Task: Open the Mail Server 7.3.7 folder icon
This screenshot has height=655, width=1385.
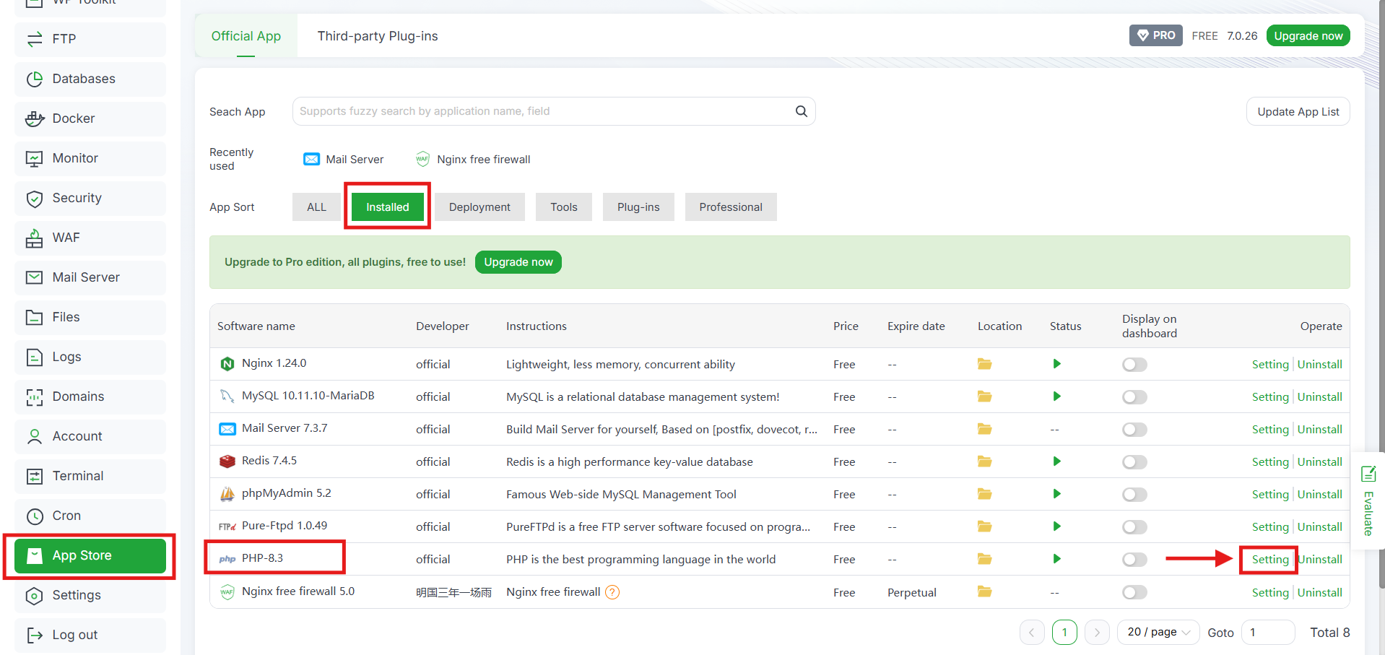Action: point(984,429)
